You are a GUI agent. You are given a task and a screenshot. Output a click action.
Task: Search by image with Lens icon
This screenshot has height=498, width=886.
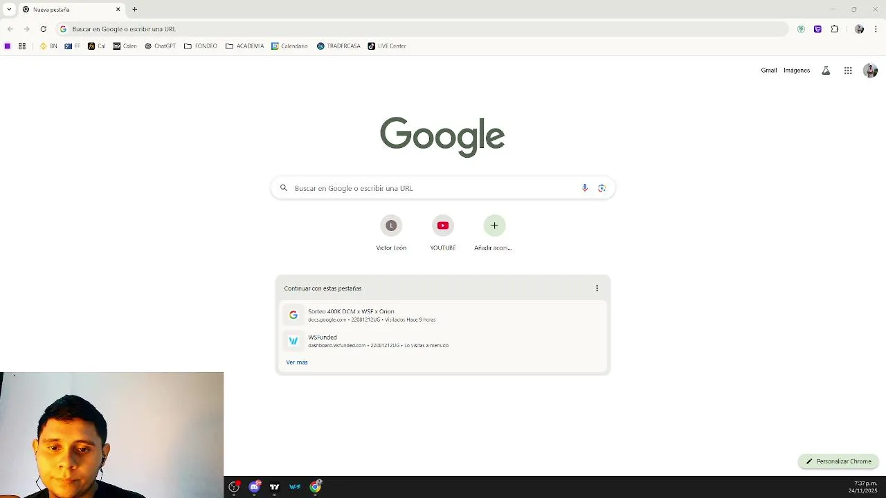tap(602, 188)
